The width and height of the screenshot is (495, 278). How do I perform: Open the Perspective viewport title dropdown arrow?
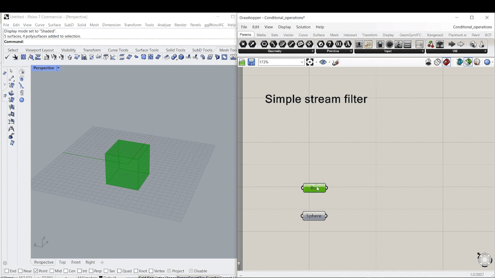tap(58, 68)
